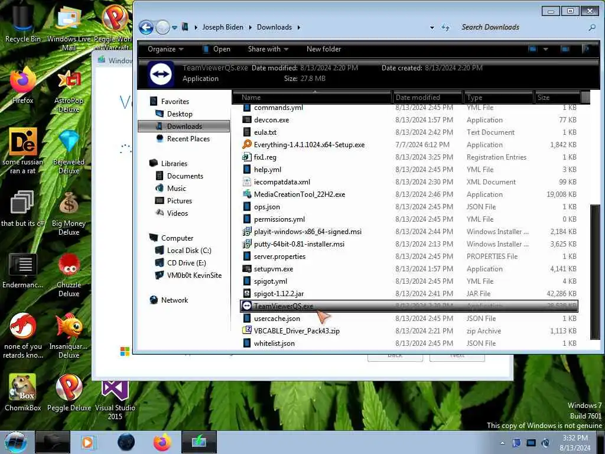
Task: Click the Explorer Forward arrow button
Action: click(x=162, y=27)
